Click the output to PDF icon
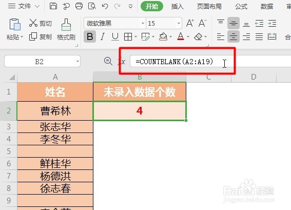This screenshot has width=291, height=210. [x=66, y=6]
